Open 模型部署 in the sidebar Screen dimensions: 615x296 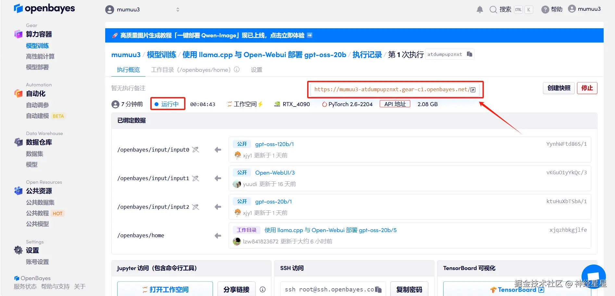(x=37, y=67)
